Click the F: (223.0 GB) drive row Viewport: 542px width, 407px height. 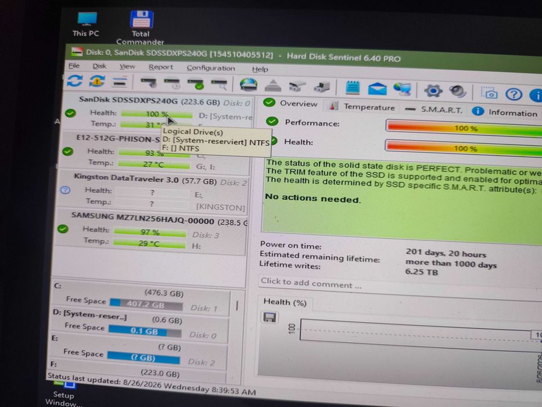(138, 369)
